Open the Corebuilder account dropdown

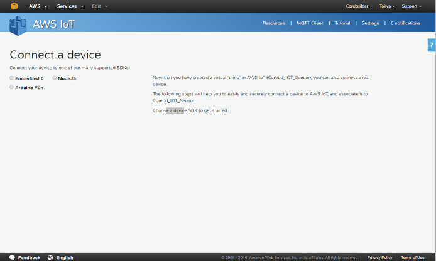359,6
